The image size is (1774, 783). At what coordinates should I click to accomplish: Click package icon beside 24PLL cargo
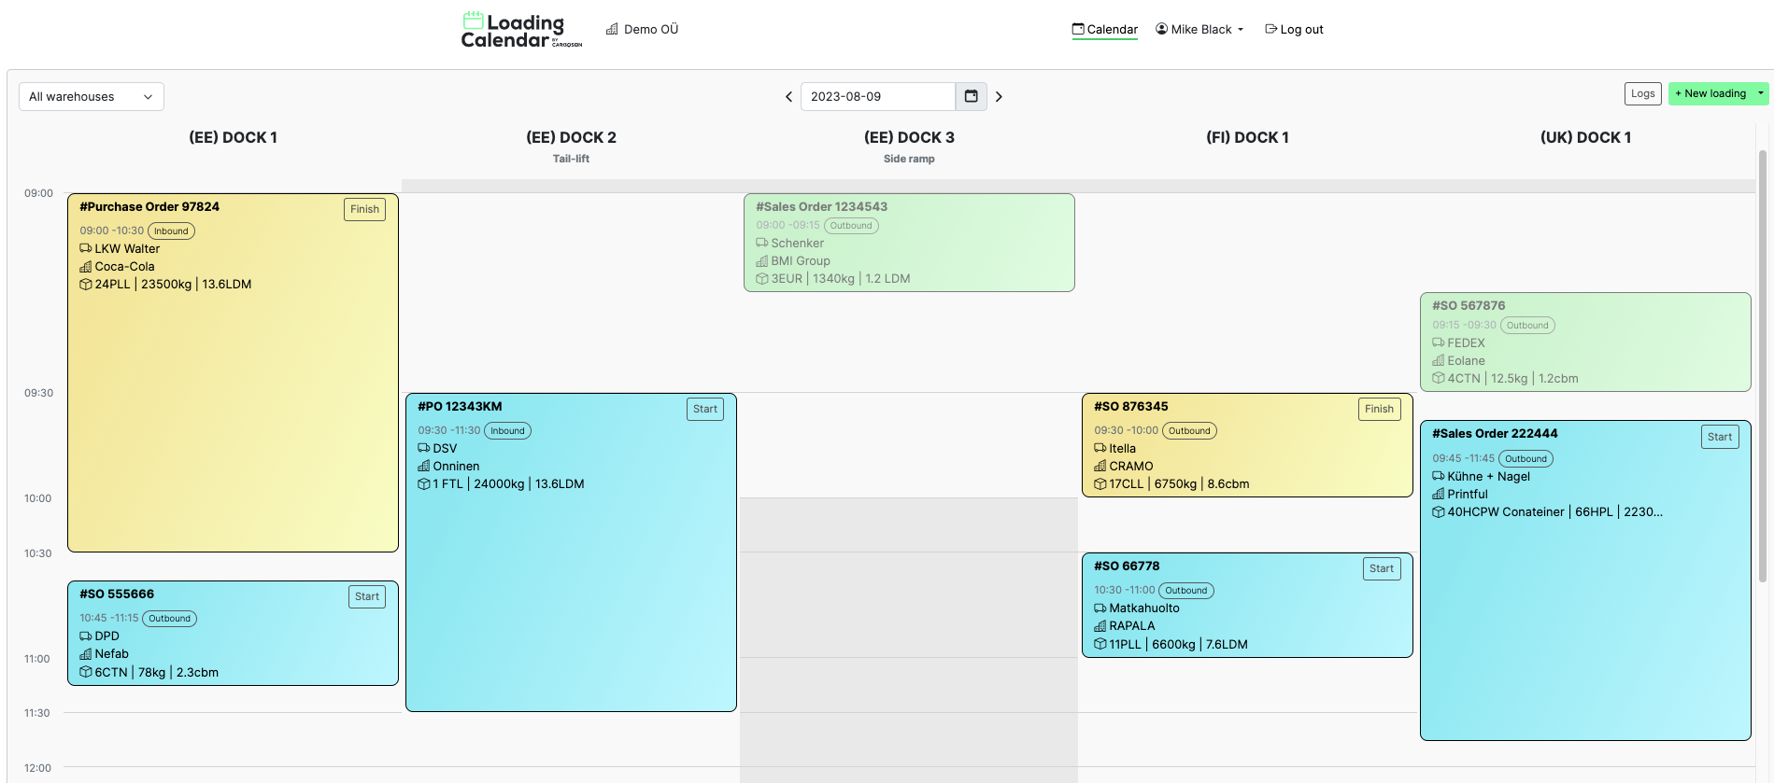[x=86, y=284]
